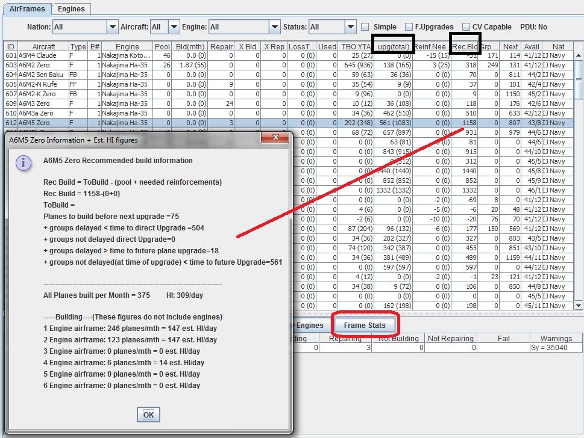Sort by the Used column header
Viewport: 584px width, 438px height.
click(x=327, y=46)
